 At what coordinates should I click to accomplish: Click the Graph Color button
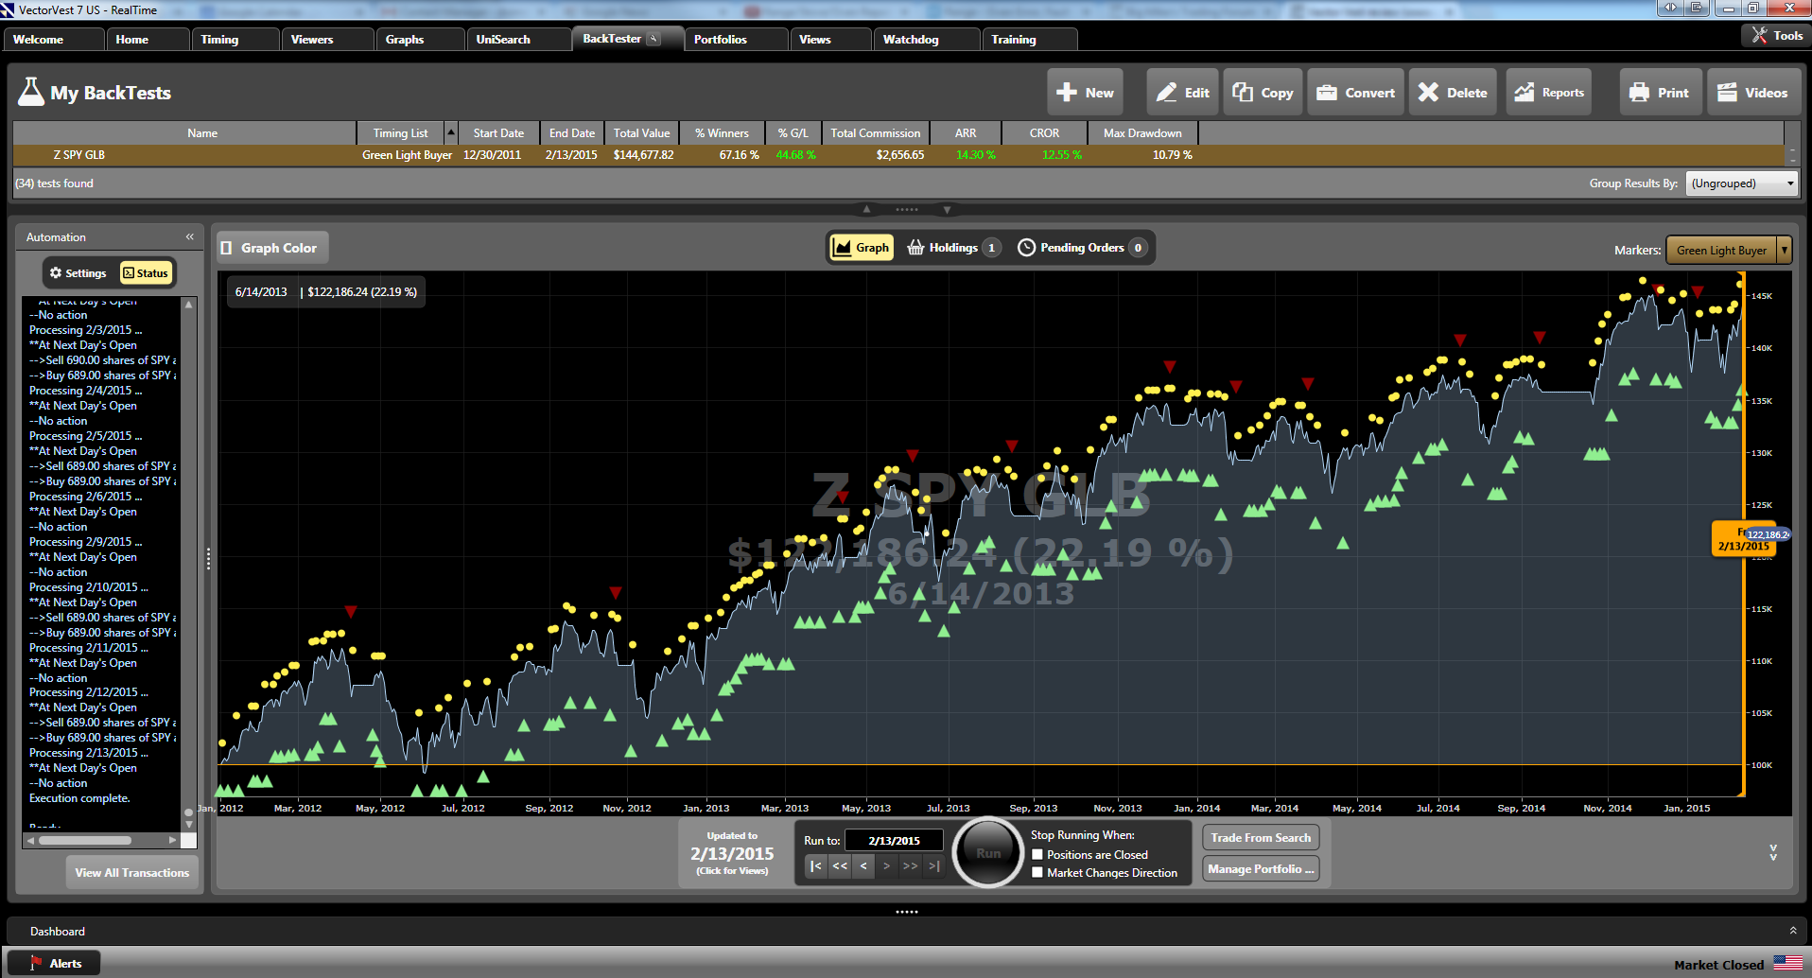tap(272, 248)
